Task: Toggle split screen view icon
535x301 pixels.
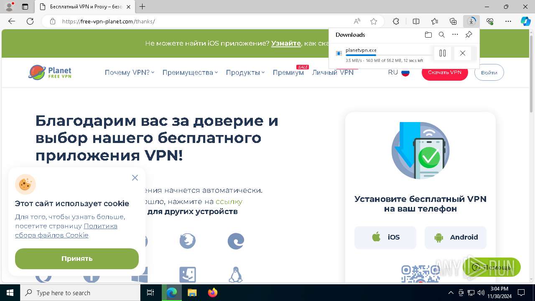Action: [416, 21]
